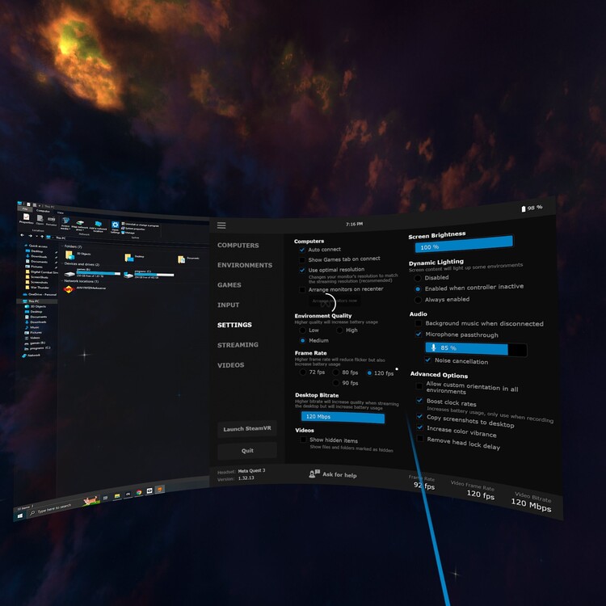This screenshot has height=606, width=606.
Task: Set Dynamic Lighting to Always enabled
Action: click(418, 300)
